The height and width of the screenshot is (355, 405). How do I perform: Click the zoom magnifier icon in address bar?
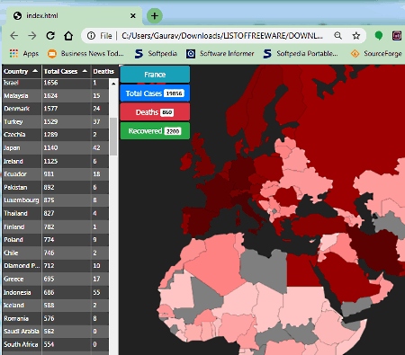point(338,36)
